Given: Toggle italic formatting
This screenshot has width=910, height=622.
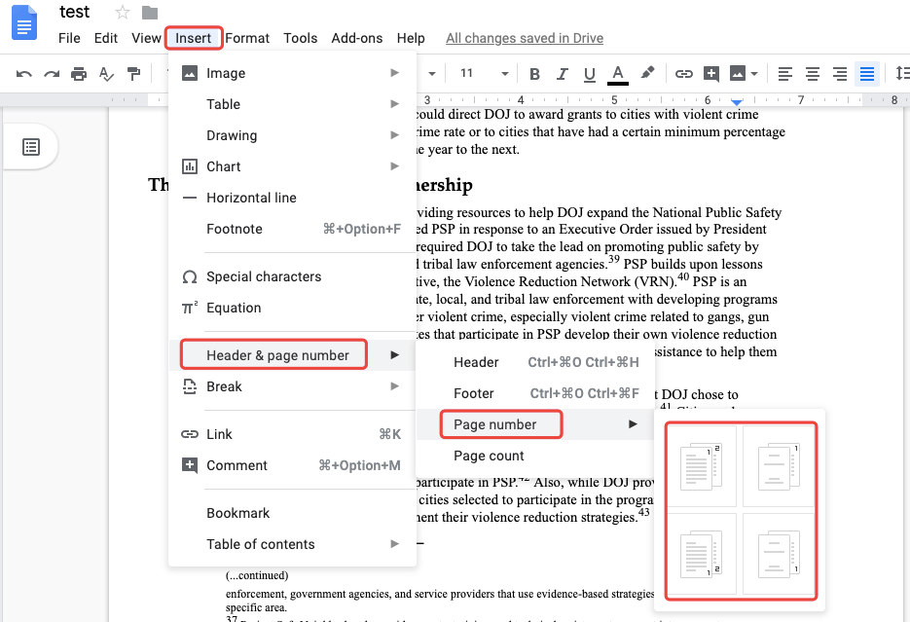Looking at the screenshot, I should click(562, 74).
